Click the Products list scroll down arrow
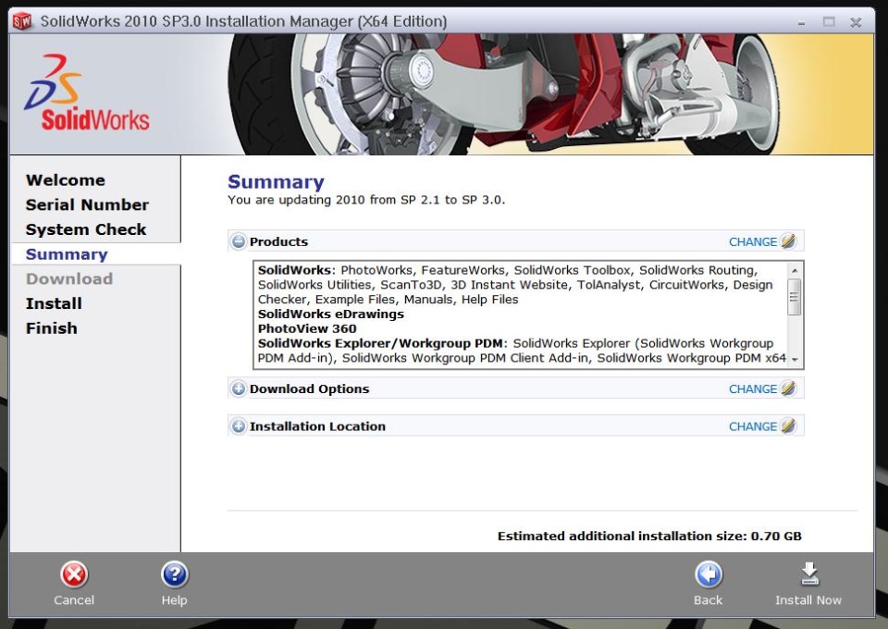Screen dimensions: 888x629 pyautogui.click(x=795, y=360)
